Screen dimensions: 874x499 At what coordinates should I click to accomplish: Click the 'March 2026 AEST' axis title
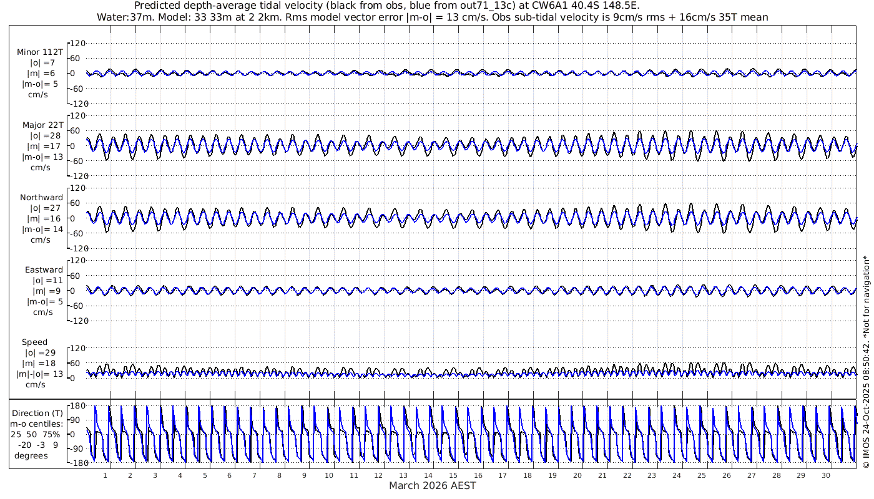click(432, 485)
